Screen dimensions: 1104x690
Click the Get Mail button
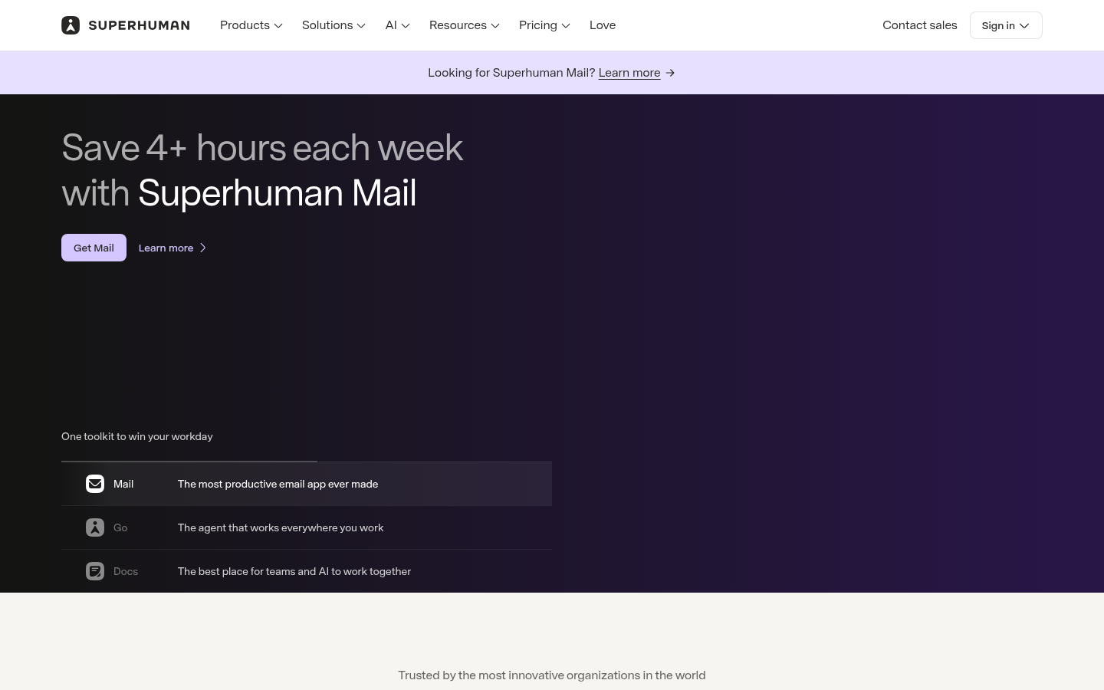pos(94,248)
